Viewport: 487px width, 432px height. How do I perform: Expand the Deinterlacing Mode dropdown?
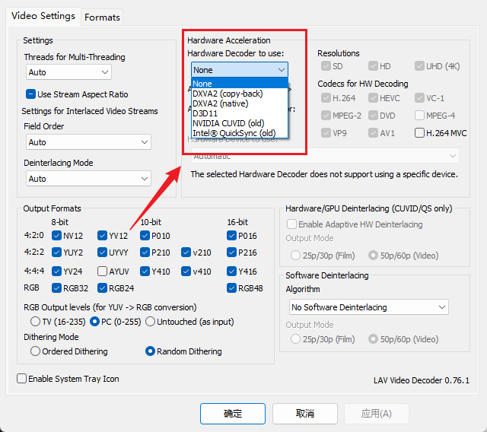(88, 179)
